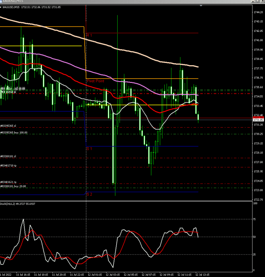The width and height of the screenshot is (265, 277).
Task: Close the XAUUSD chart window
Action: click(262, 1)
